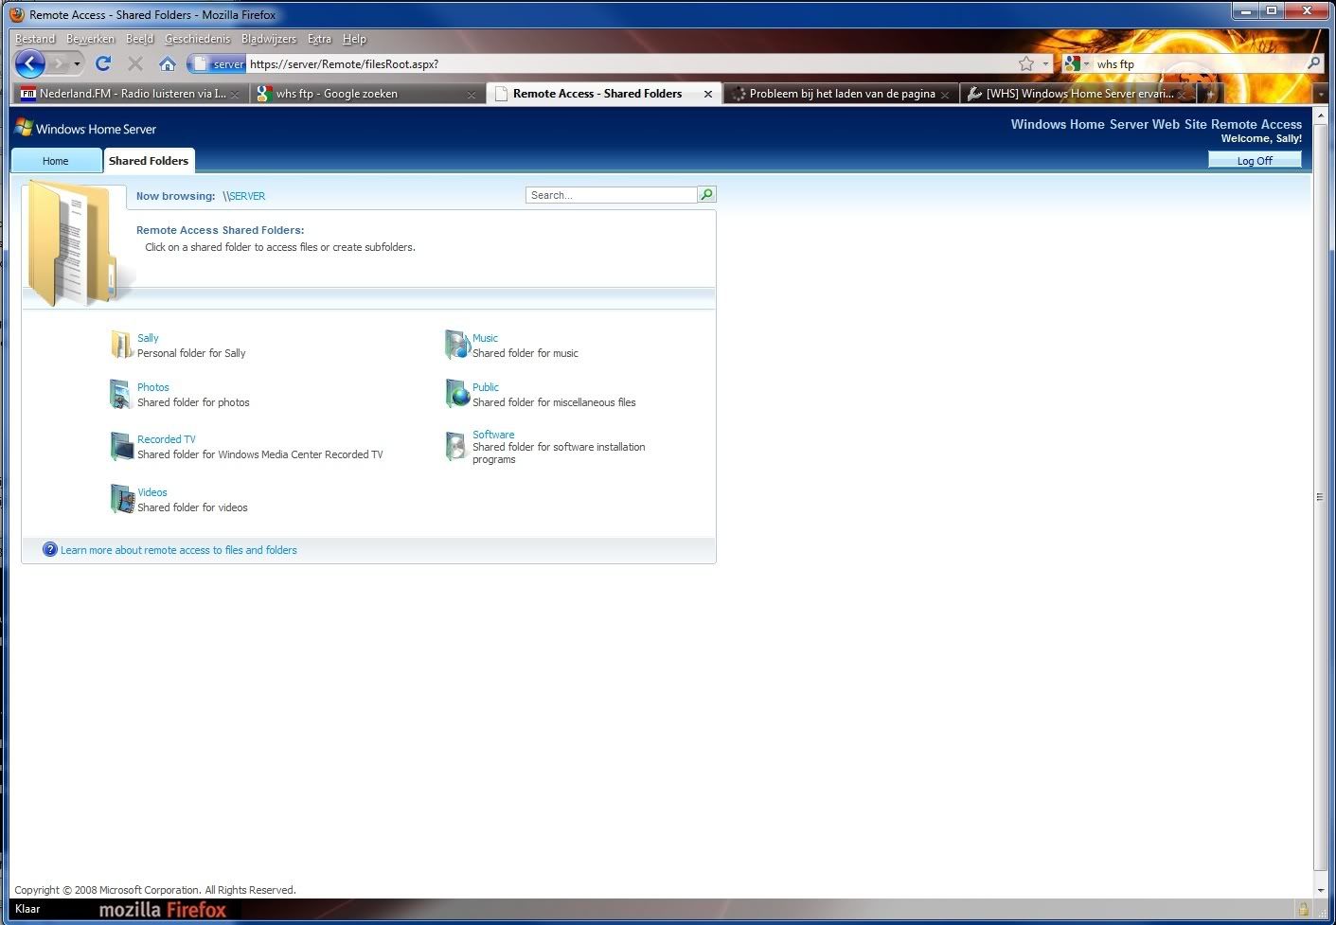Switch to the [WHS] Windows Home Server tab

pos(1078,94)
